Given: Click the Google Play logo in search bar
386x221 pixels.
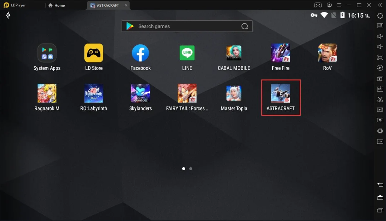Looking at the screenshot, I should [130, 26].
